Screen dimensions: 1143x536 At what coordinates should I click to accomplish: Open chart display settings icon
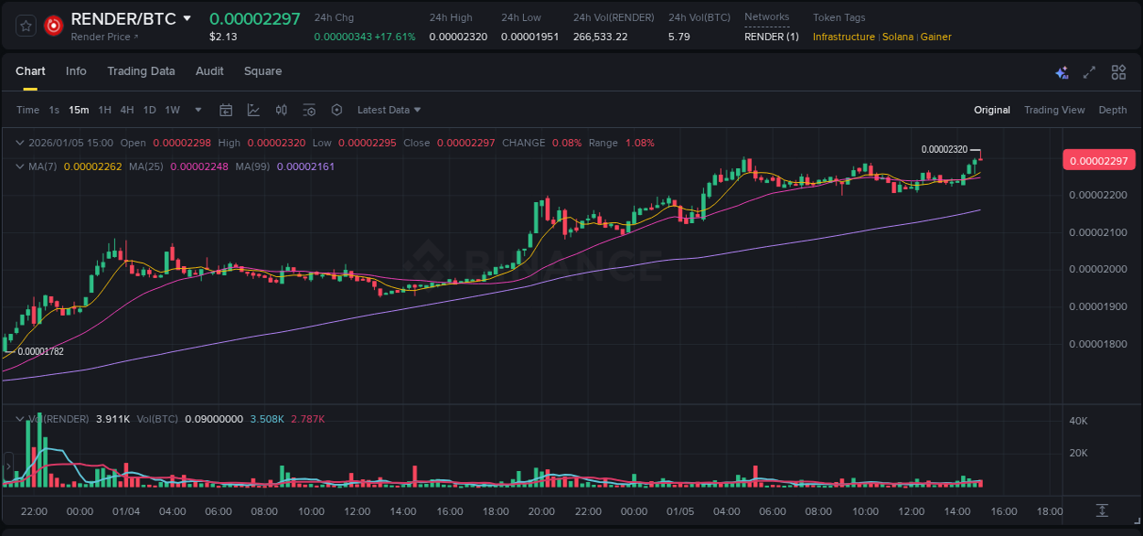[309, 110]
